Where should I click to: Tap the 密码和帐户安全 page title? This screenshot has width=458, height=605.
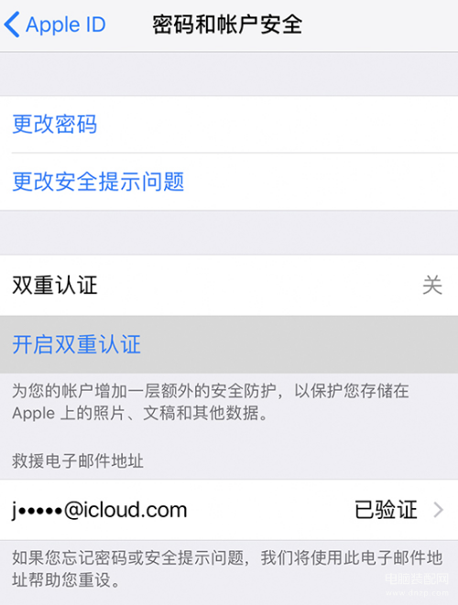[x=227, y=25]
